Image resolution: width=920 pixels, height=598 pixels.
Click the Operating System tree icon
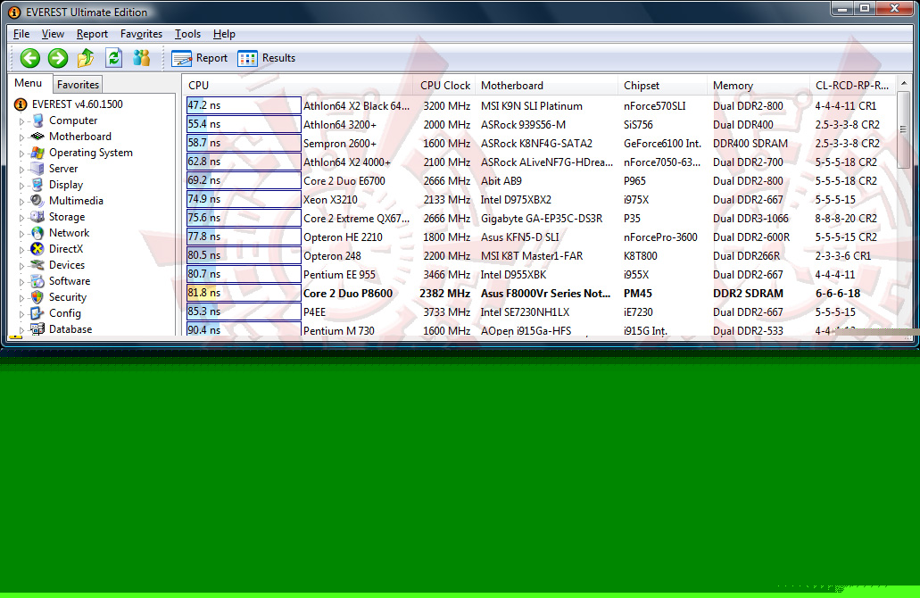37,153
